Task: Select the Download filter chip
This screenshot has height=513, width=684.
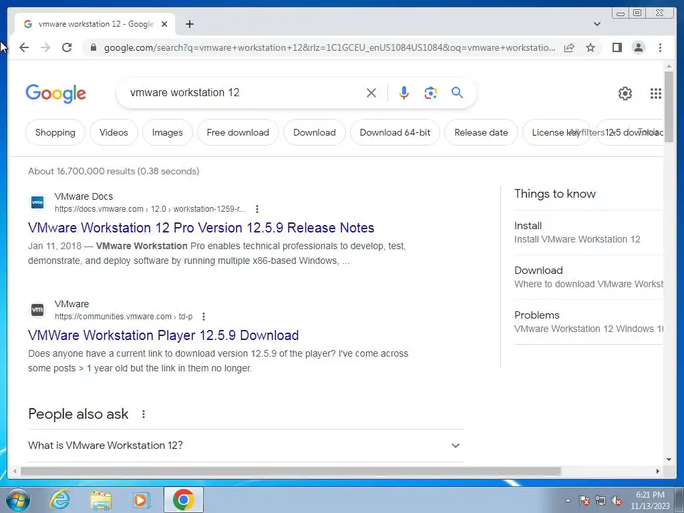Action: coord(314,132)
